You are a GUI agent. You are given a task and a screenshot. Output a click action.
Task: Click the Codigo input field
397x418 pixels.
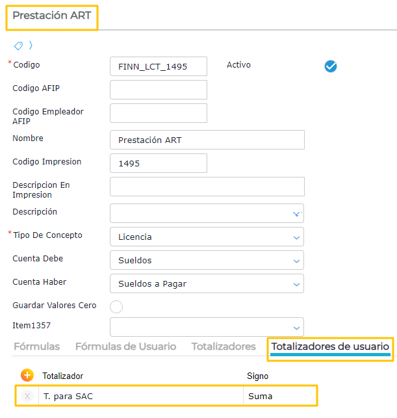159,66
